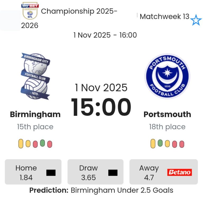Click the black bookmaker box beside Home odds
The width and height of the screenshot is (203, 197).
tap(51, 173)
